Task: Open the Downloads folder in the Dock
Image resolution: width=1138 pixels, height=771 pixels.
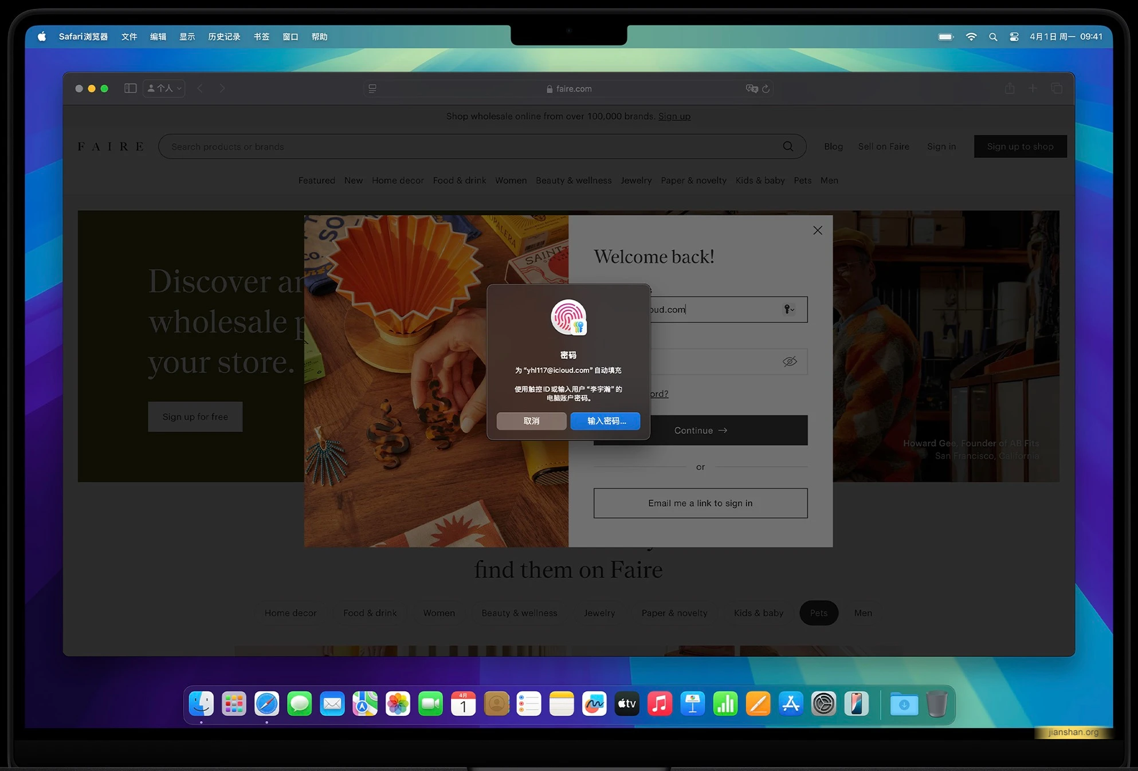Action: [x=904, y=704]
